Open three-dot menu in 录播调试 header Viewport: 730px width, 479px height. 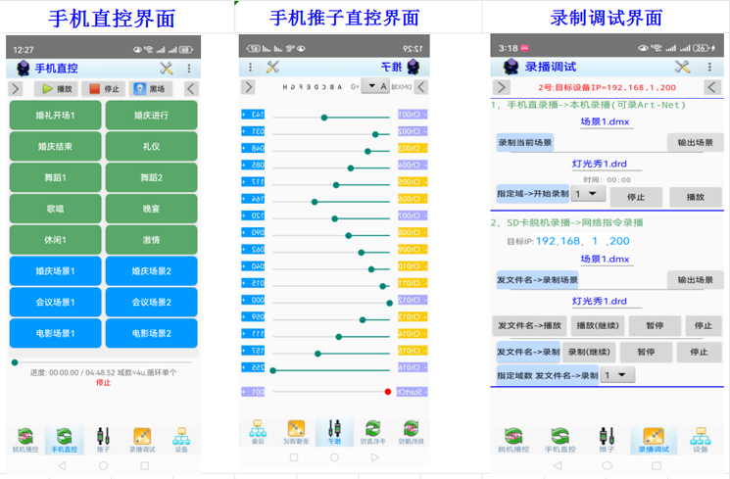click(712, 67)
